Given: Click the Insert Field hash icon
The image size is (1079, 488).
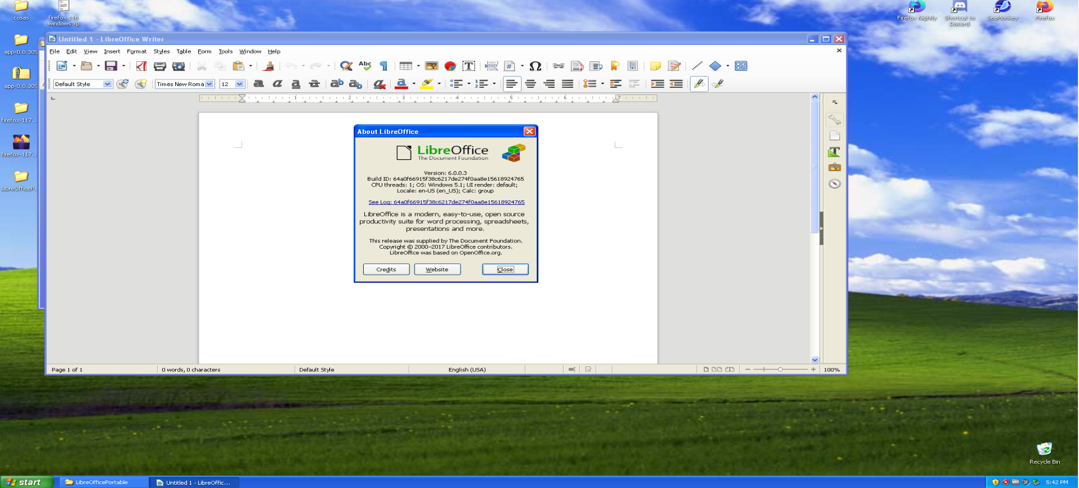Looking at the screenshot, I should [510, 66].
